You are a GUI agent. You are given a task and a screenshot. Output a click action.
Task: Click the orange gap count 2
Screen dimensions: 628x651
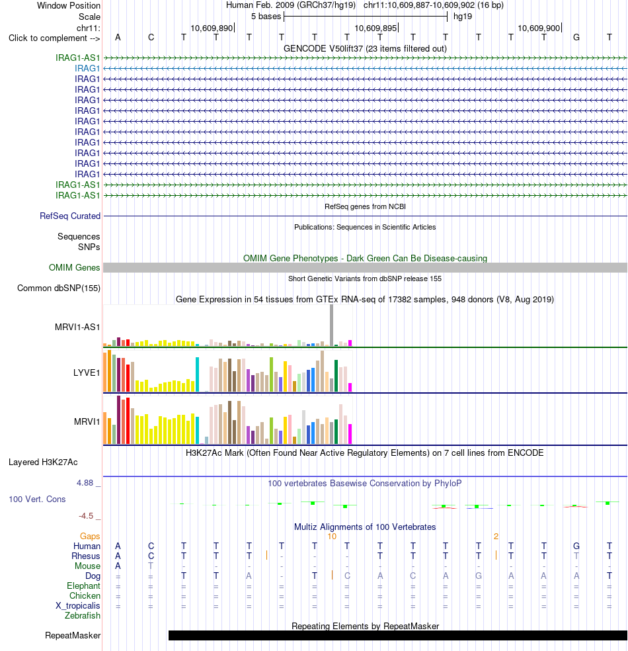pos(496,537)
